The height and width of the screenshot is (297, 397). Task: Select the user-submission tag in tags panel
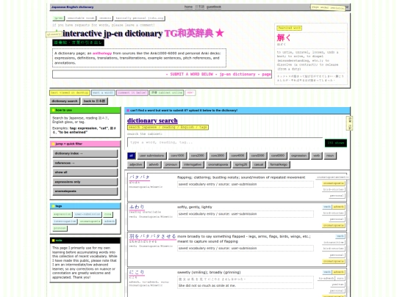tap(87, 214)
